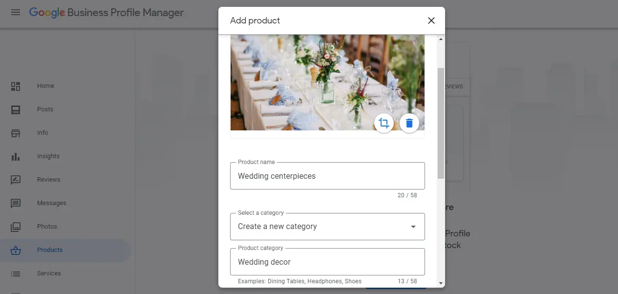Open Products in the sidebar
The height and width of the screenshot is (294, 618).
click(50, 250)
